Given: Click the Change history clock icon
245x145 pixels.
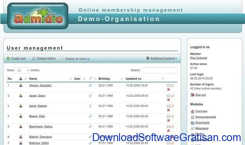Looking at the screenshot, I should tap(33, 59).
